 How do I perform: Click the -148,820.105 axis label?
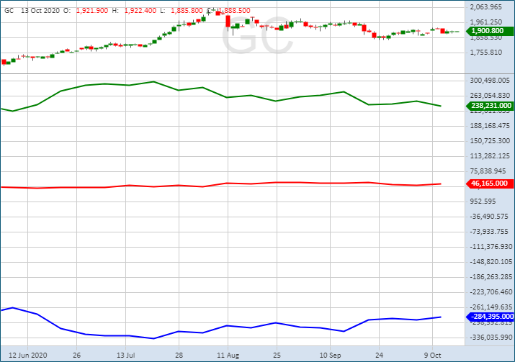pos(491,261)
